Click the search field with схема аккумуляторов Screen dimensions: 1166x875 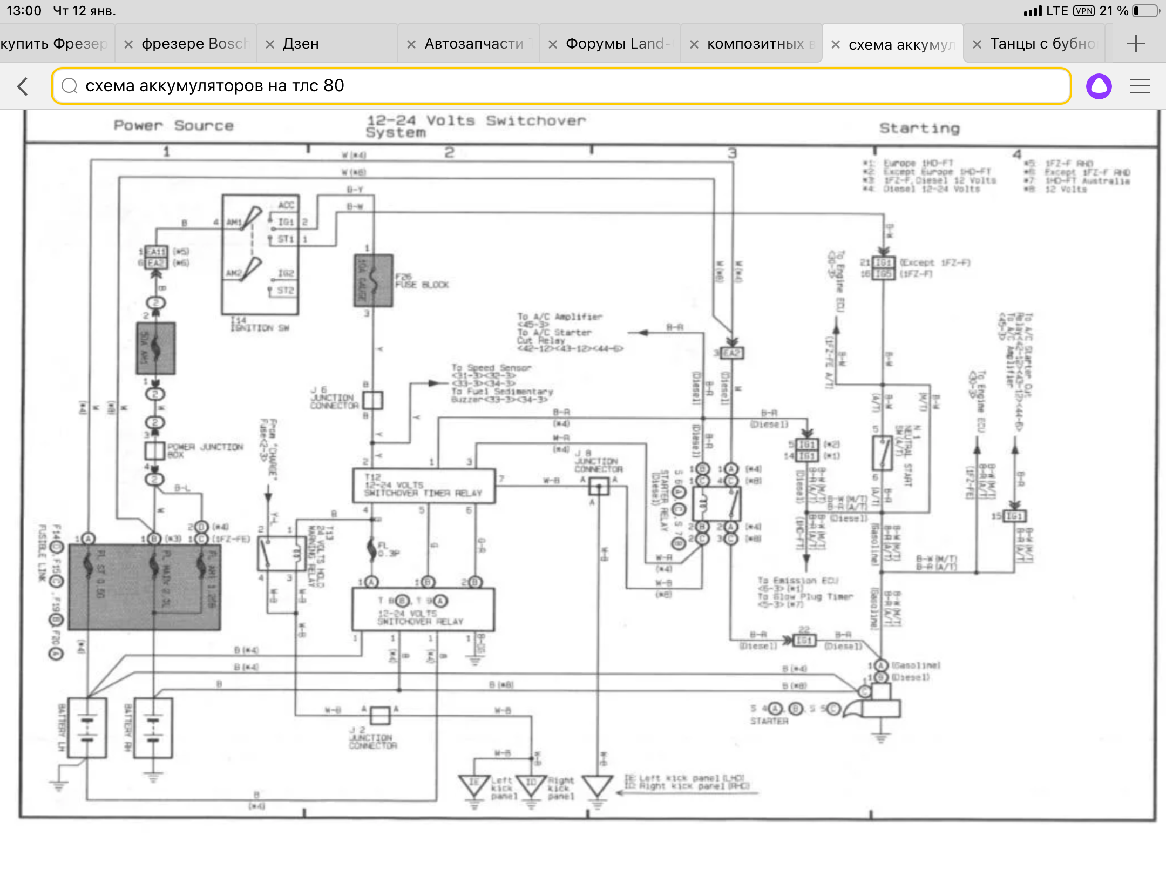click(561, 86)
